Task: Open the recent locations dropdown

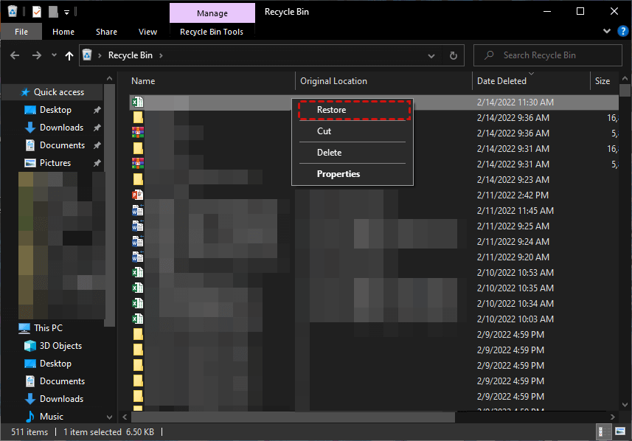Action: (54, 55)
